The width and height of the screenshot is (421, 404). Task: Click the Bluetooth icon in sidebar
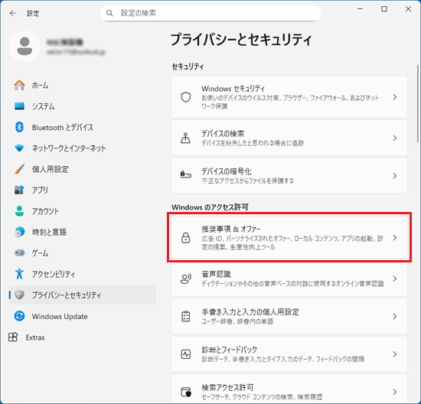pyautogui.click(x=19, y=127)
